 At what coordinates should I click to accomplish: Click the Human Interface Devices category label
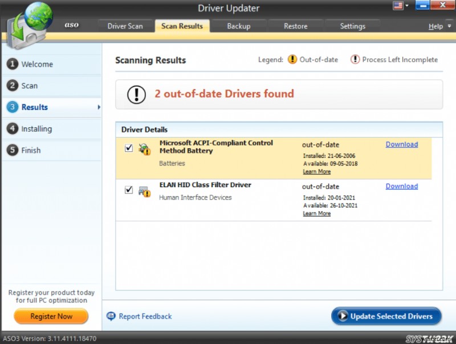click(195, 197)
